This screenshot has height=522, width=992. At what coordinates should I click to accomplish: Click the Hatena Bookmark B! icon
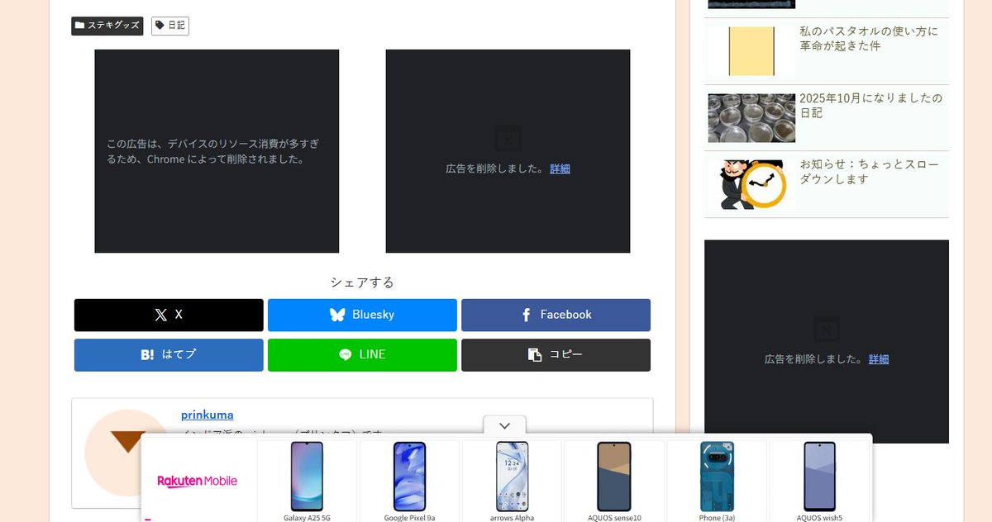(x=146, y=354)
